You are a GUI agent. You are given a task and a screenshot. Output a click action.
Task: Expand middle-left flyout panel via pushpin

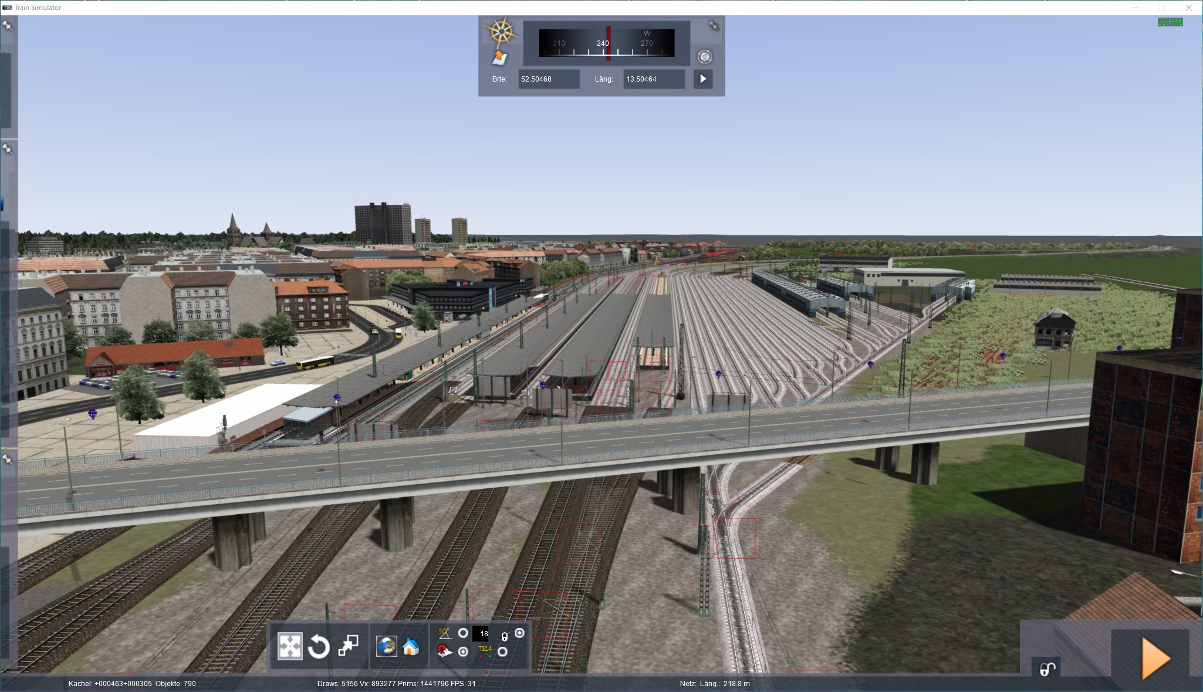pyautogui.click(x=8, y=149)
